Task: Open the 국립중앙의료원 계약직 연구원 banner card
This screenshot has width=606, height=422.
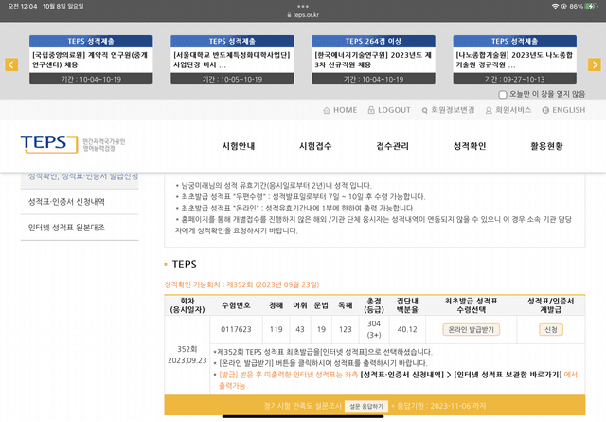Action: point(91,60)
